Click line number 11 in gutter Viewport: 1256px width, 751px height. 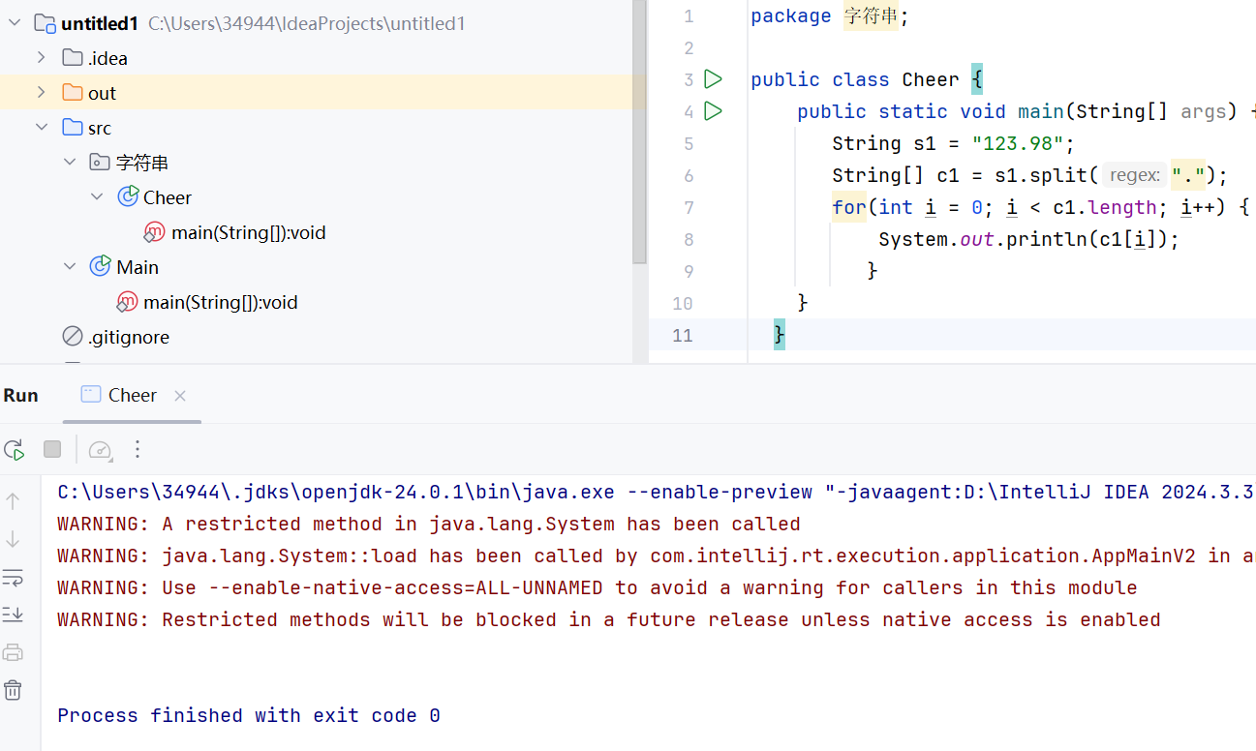coord(682,335)
